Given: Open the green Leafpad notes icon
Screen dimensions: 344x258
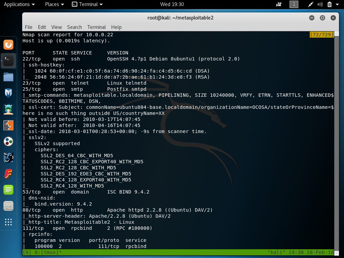Looking at the screenshot, I should 8,190.
